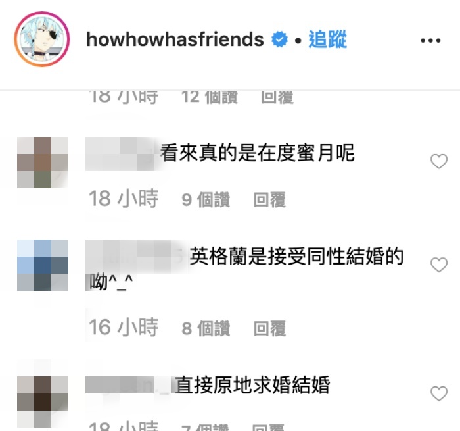Reply to the 12-likes comment at top

coord(277,97)
